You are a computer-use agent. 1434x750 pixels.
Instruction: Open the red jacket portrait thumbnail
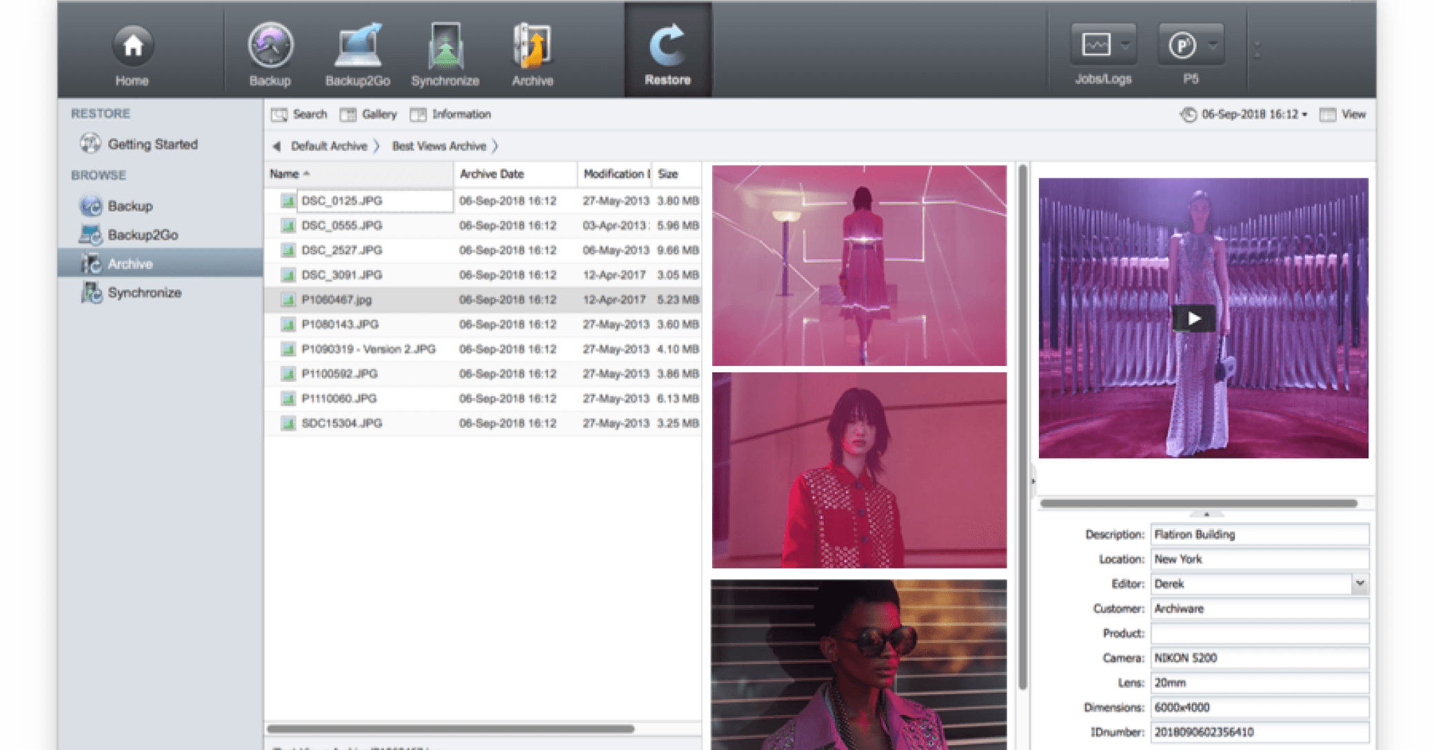(x=859, y=471)
